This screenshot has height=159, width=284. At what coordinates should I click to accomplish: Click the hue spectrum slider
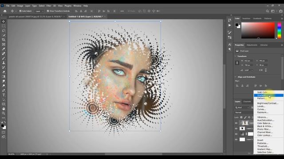(x=279, y=30)
